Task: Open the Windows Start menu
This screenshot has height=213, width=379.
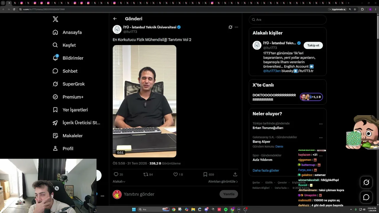Action: point(134,209)
